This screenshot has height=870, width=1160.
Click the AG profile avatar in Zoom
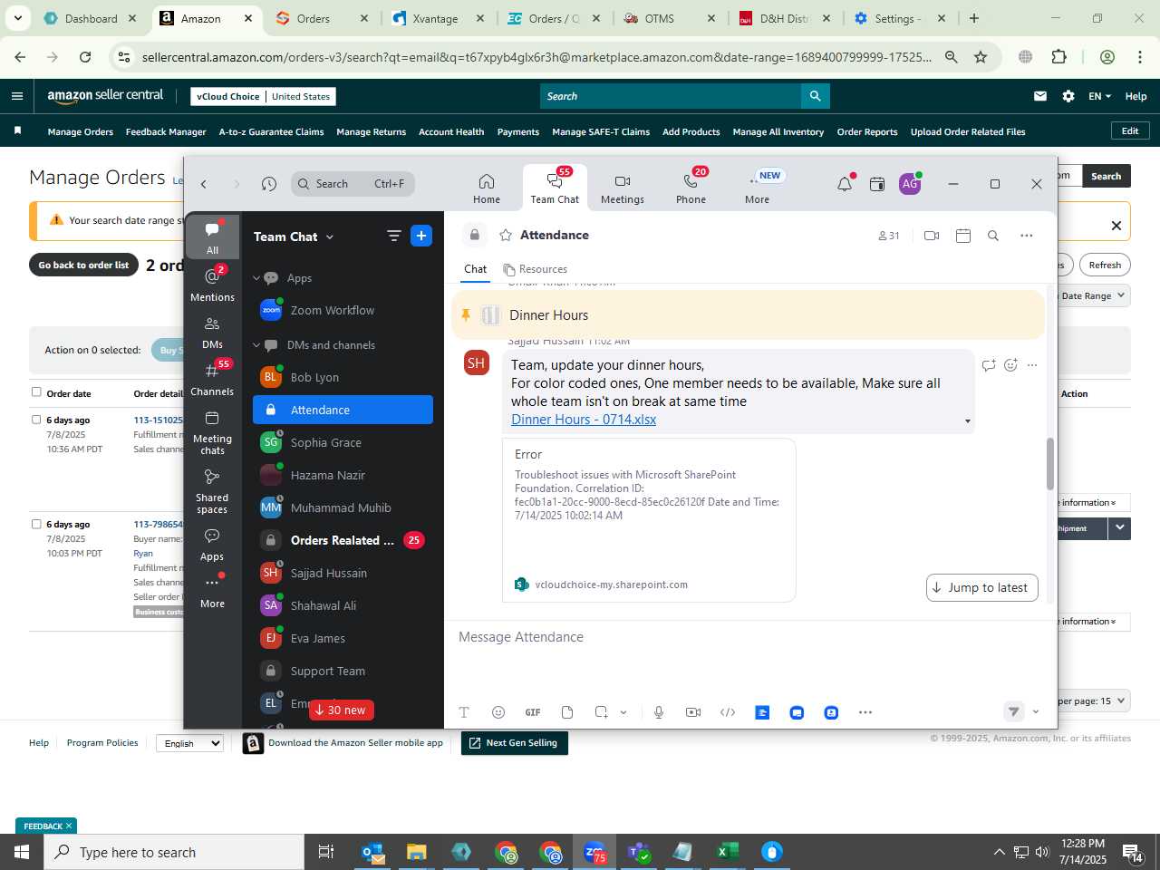[x=910, y=184]
